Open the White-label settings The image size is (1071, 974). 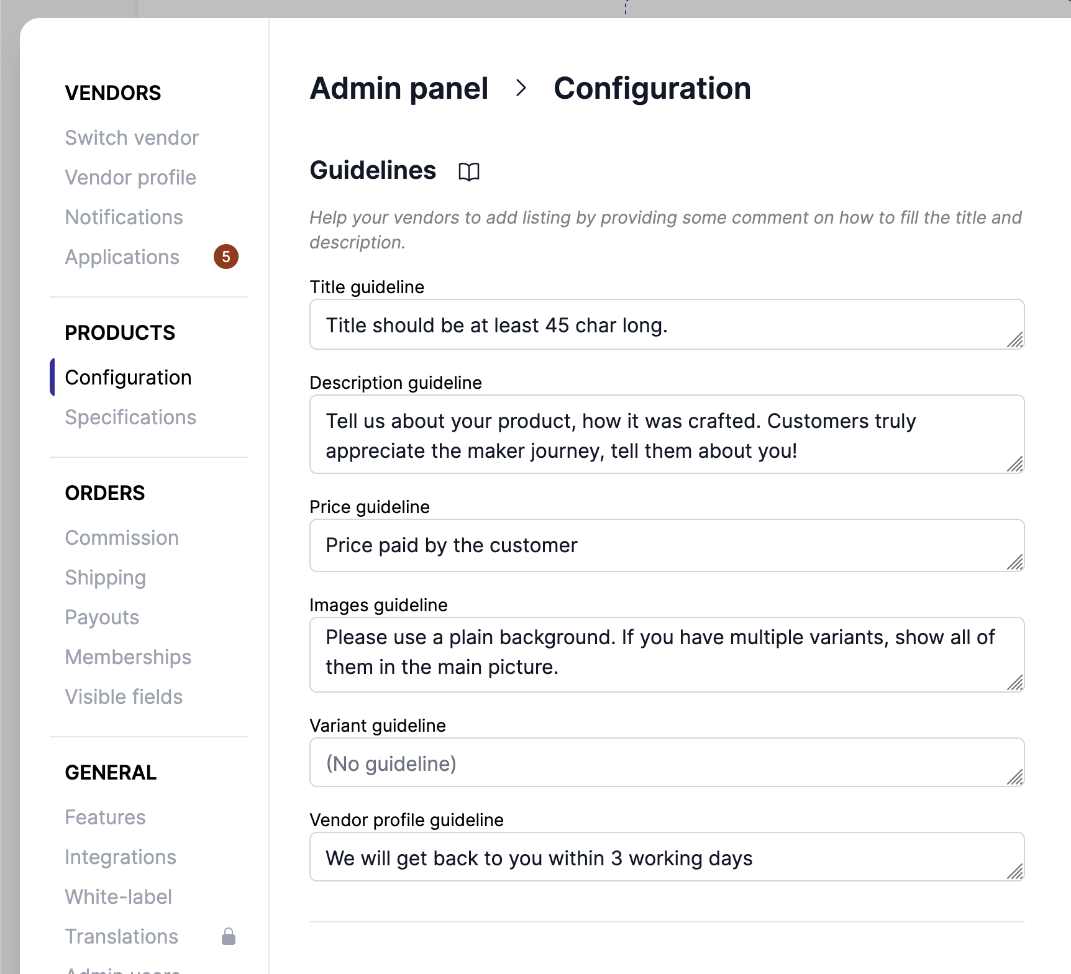[x=118, y=897]
